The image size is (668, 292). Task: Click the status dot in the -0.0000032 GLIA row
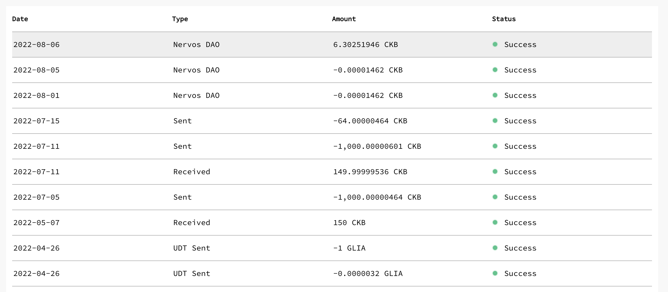point(495,273)
